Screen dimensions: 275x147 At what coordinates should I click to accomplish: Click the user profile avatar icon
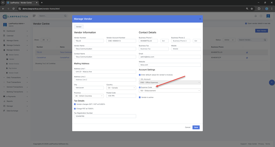(x=268, y=16)
